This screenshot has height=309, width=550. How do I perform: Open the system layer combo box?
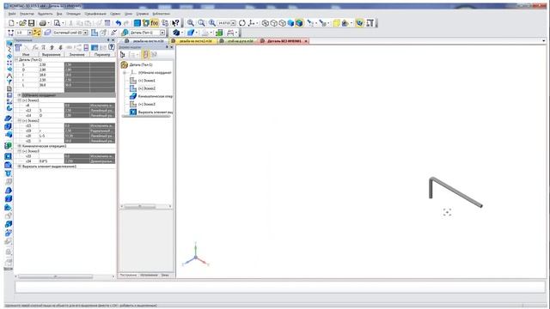point(70,33)
